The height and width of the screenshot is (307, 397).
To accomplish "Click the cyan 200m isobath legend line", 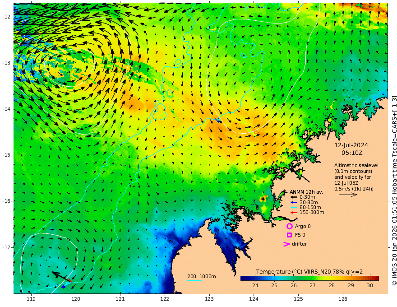I will click(194, 280).
